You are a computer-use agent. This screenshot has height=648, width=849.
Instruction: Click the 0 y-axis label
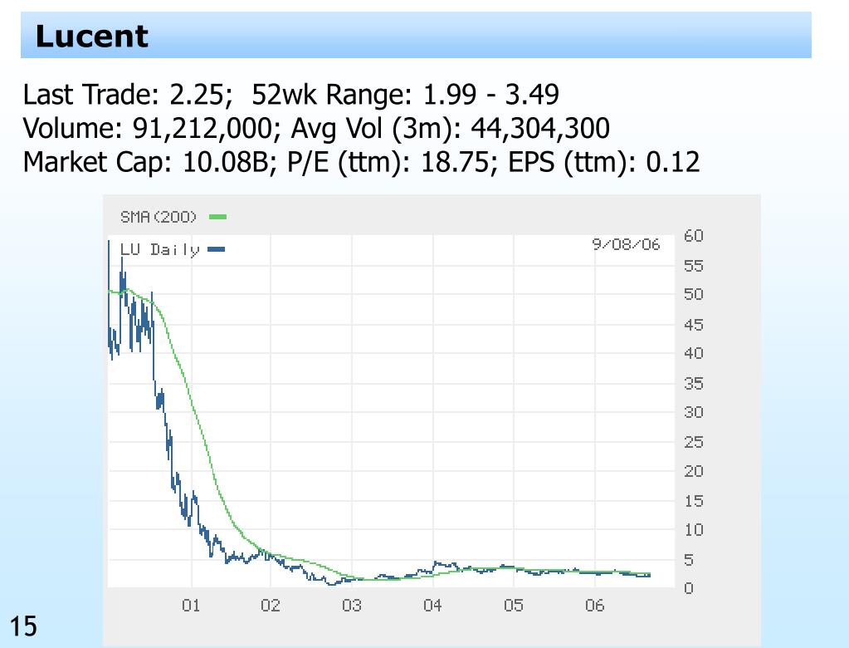(x=689, y=588)
